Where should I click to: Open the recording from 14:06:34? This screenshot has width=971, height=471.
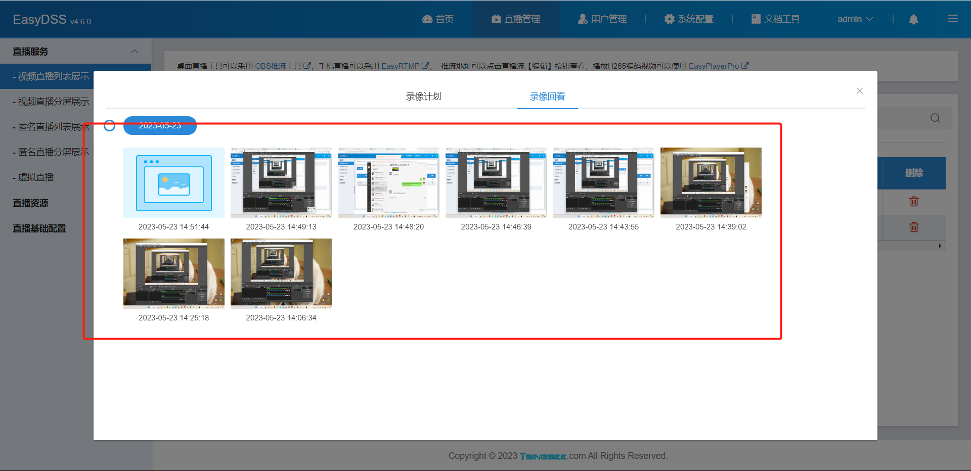pyautogui.click(x=281, y=273)
